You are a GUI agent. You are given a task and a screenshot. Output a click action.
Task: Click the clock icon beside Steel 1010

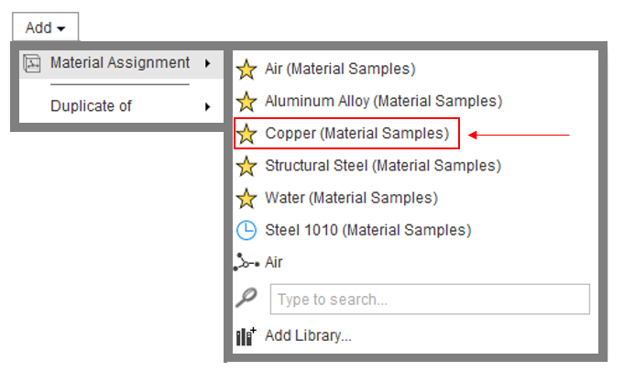246,230
